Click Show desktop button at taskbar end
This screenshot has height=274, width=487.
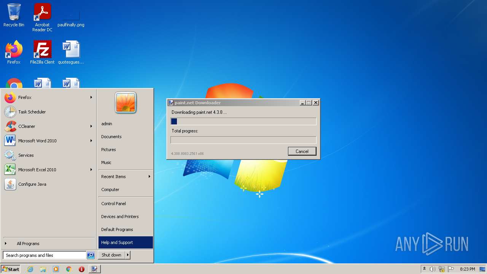click(482, 269)
